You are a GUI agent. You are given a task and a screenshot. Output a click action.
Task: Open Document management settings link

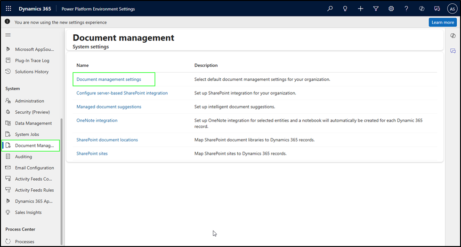[x=109, y=79]
